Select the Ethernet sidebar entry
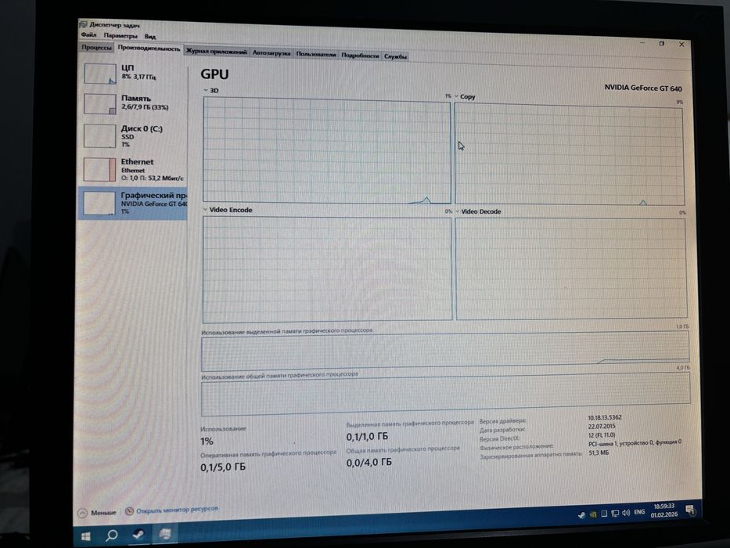This screenshot has height=548, width=730. pyautogui.click(x=133, y=169)
